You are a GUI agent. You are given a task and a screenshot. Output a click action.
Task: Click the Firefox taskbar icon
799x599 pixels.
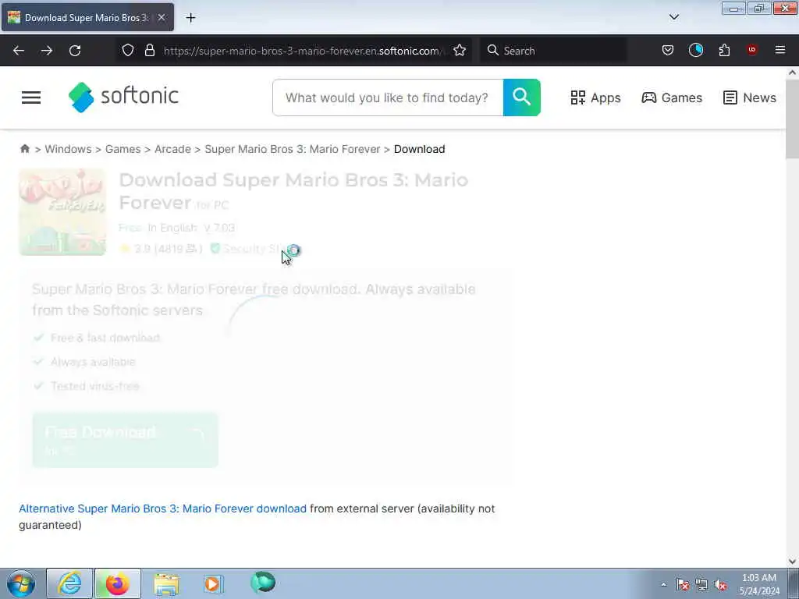click(118, 583)
